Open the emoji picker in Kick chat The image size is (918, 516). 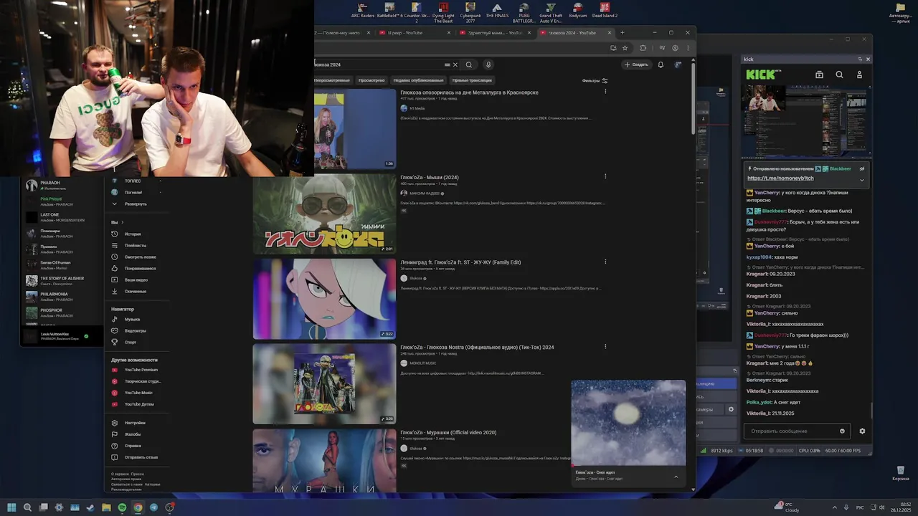[x=842, y=431]
